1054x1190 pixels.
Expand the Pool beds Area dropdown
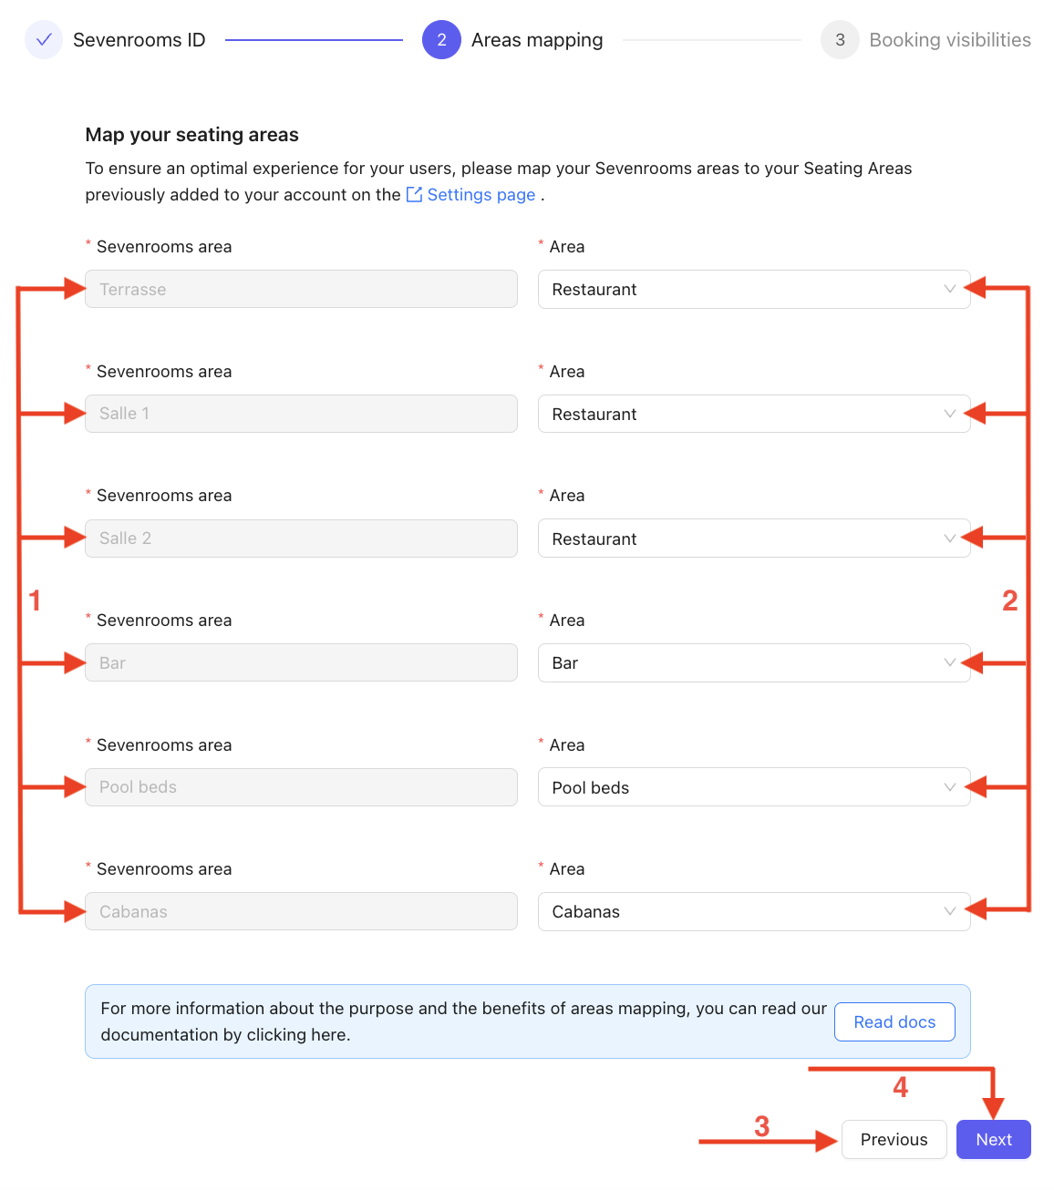[x=753, y=788]
